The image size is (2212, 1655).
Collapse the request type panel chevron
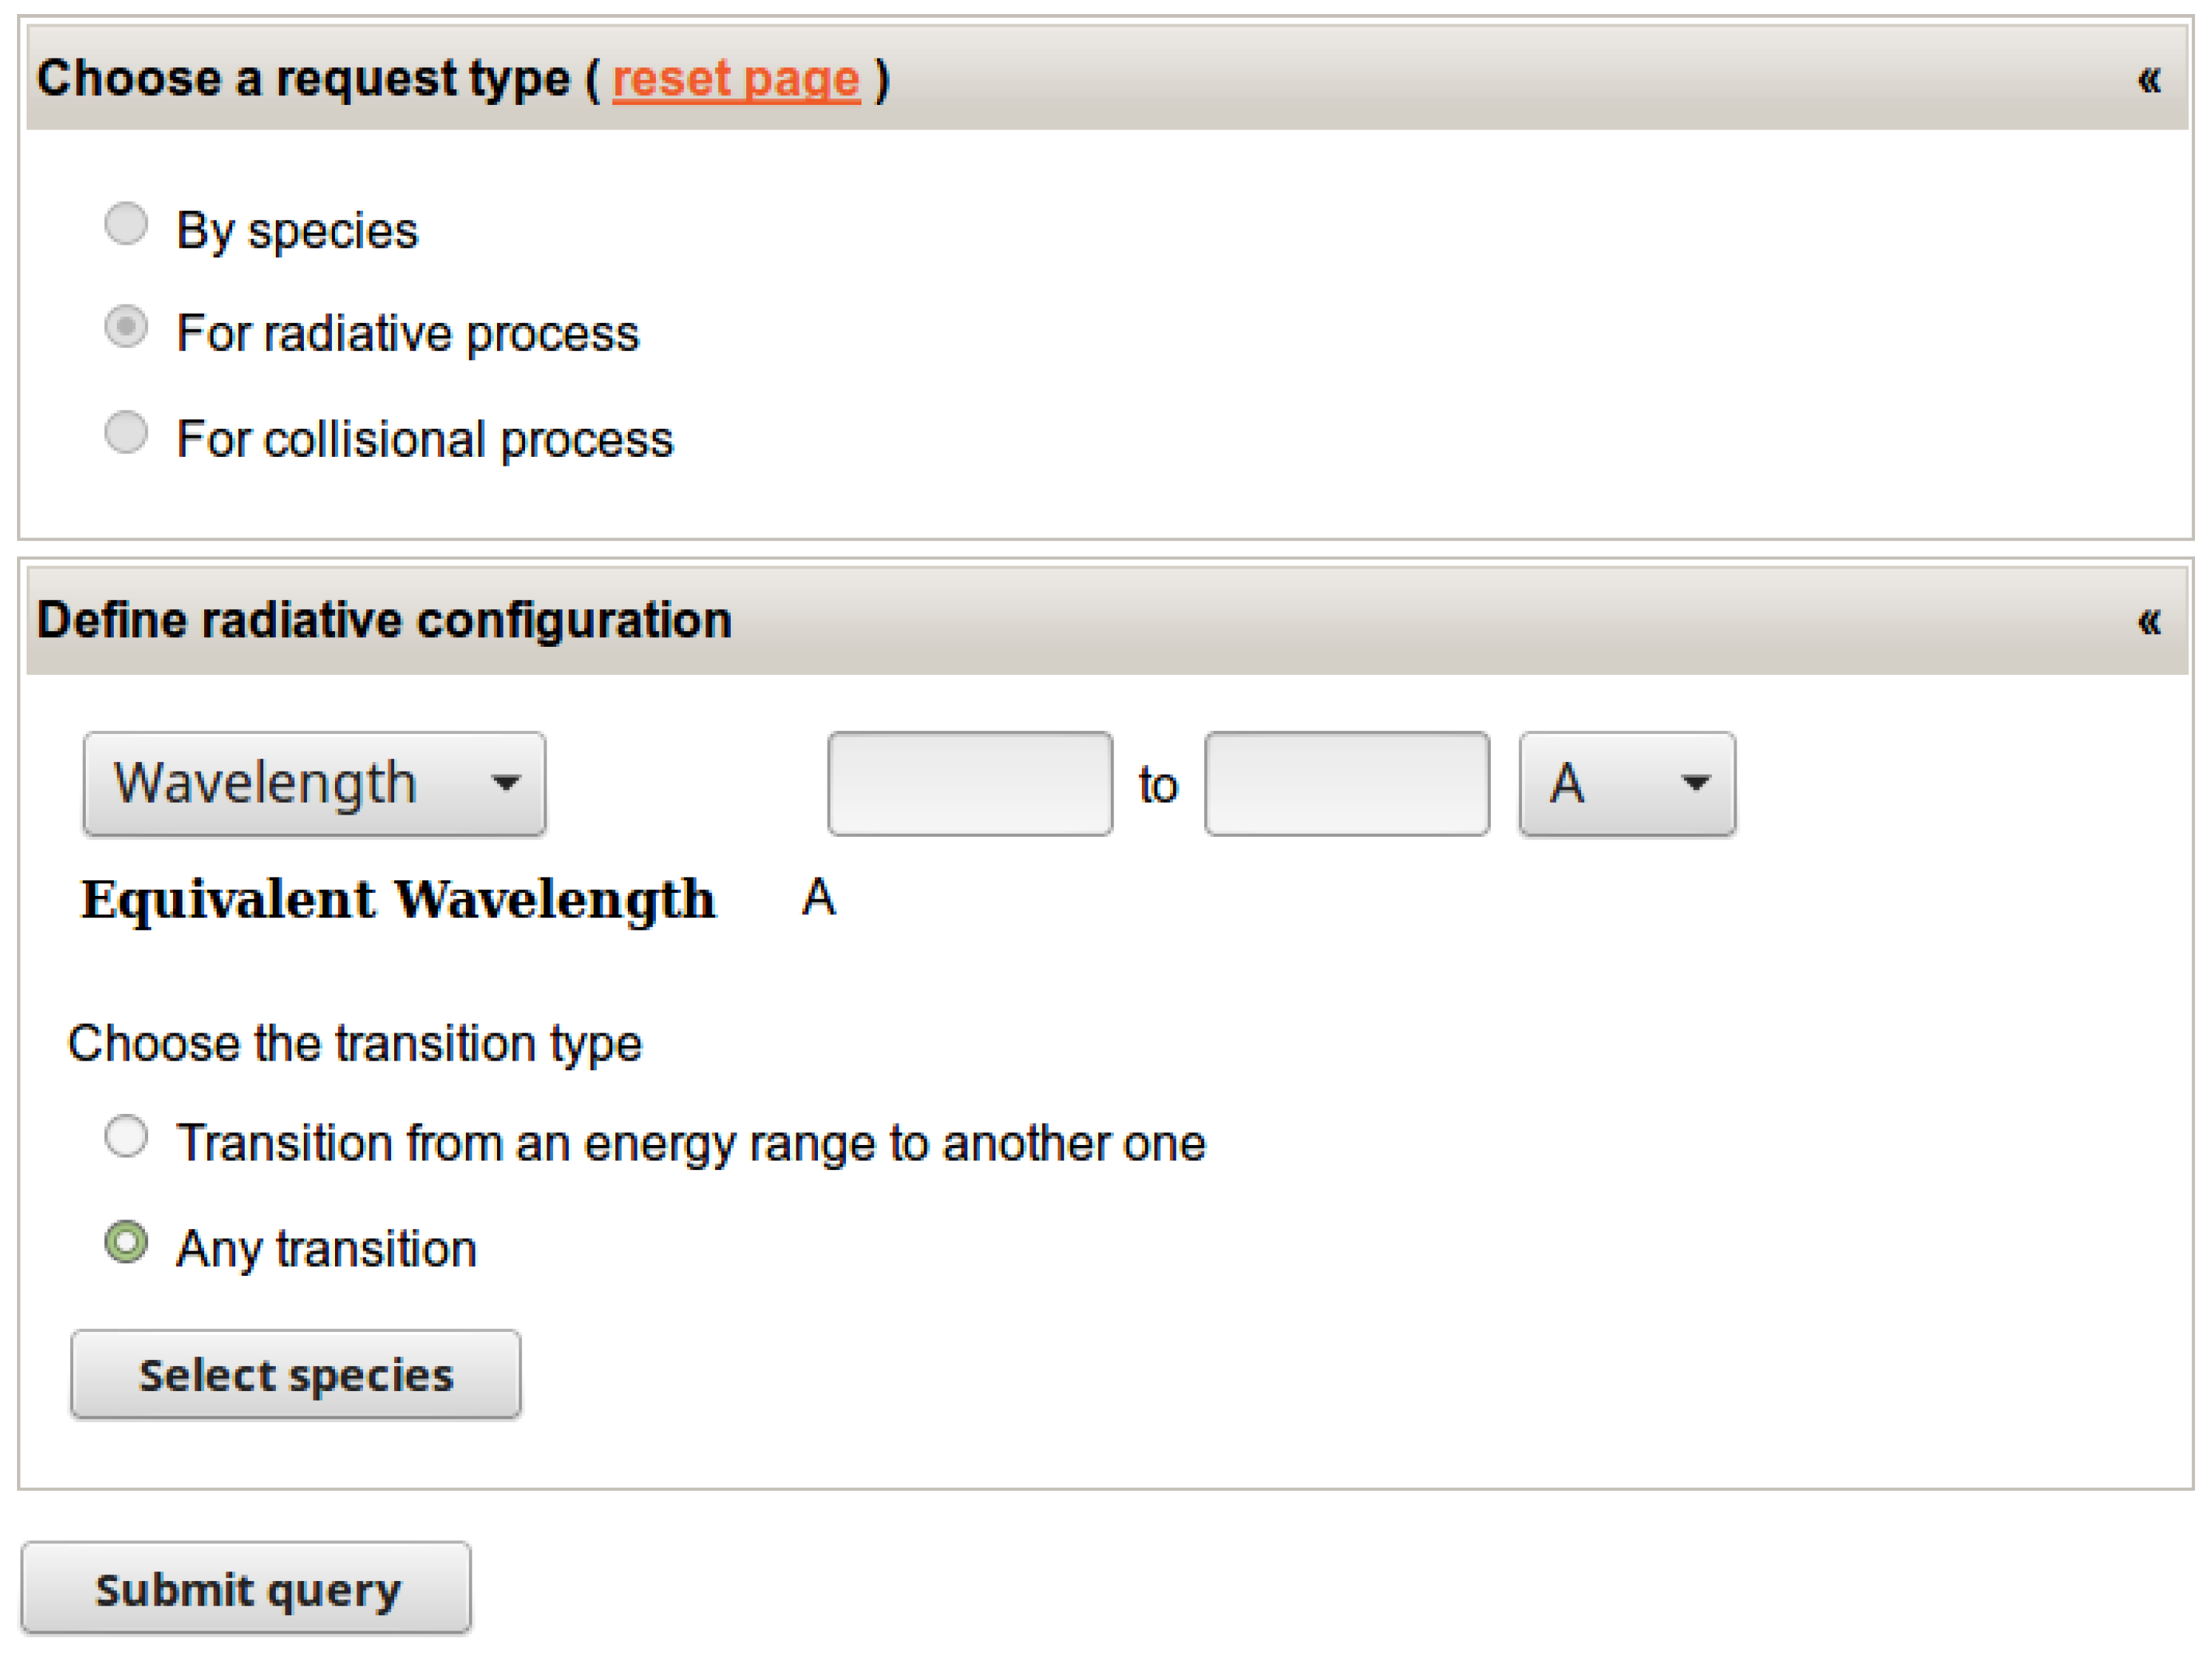[x=2148, y=79]
